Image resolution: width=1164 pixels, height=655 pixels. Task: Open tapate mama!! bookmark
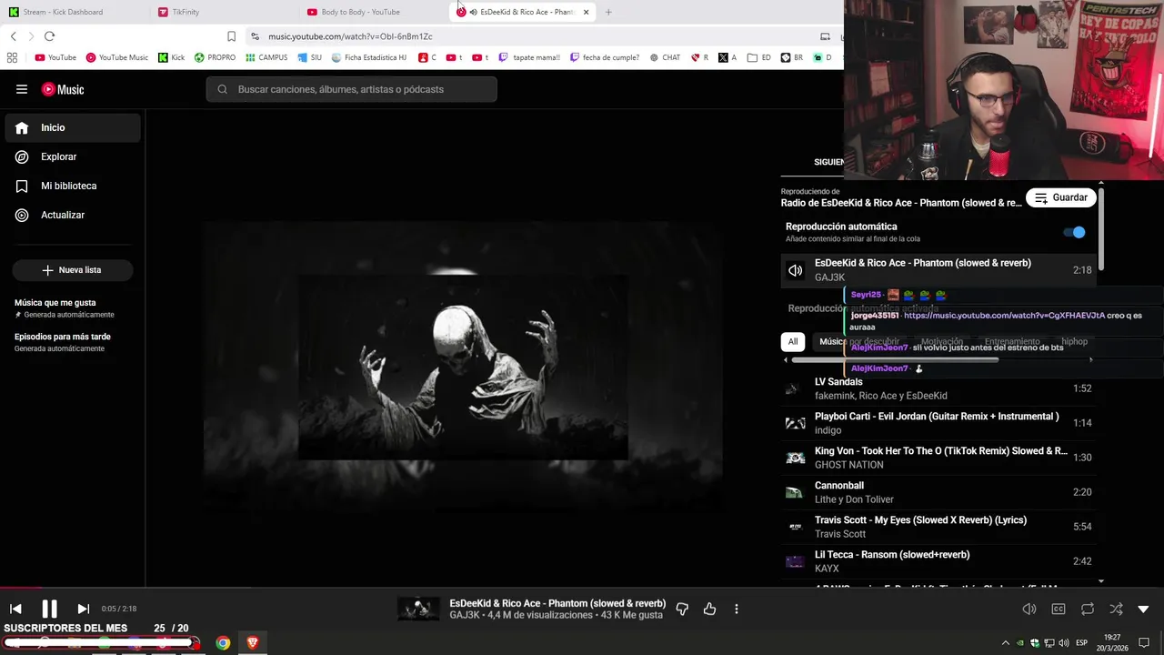tap(528, 57)
